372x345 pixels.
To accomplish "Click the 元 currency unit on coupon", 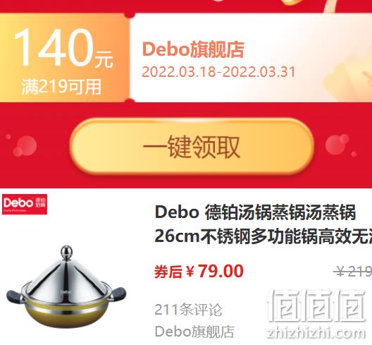I will [104, 59].
